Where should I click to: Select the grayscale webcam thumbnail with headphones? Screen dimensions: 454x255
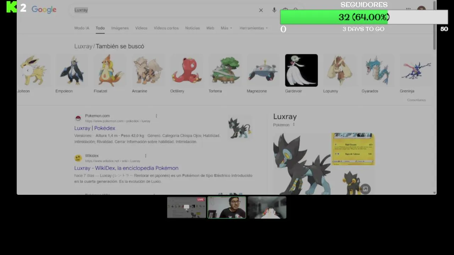267,208
